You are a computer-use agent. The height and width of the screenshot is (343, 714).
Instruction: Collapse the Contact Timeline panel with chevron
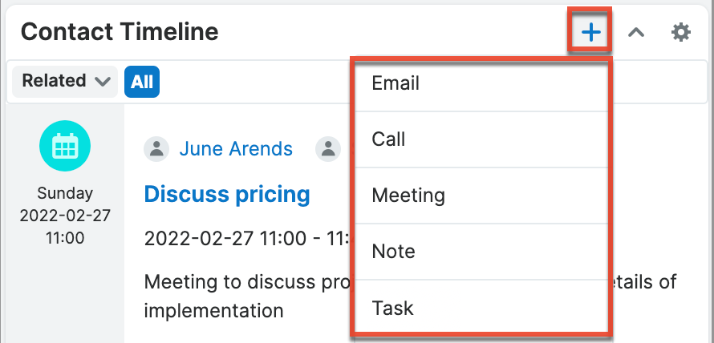636,32
